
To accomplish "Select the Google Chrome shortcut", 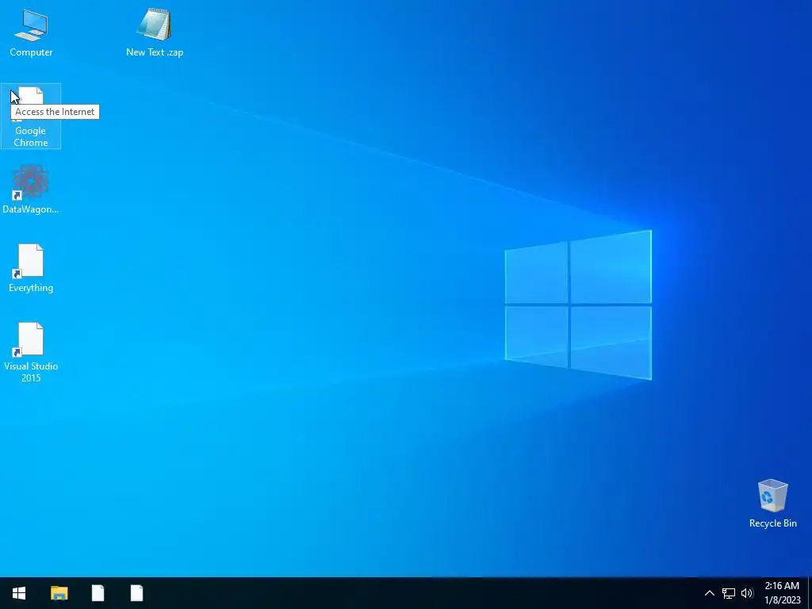I will click(x=31, y=116).
